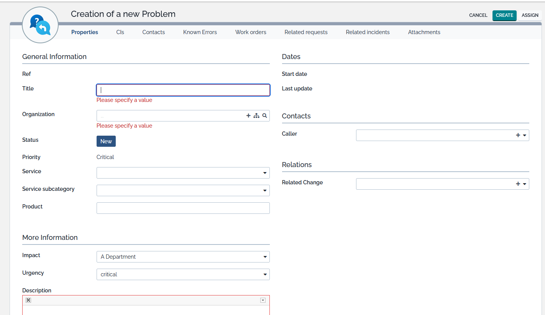Viewport: 545px width, 315px height.
Task: Focus the Product input field
Action: coord(183,208)
